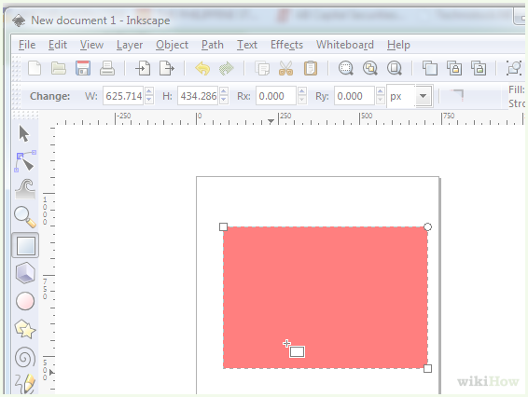The image size is (528, 397).
Task: Open the Layer menu
Action: (x=130, y=46)
